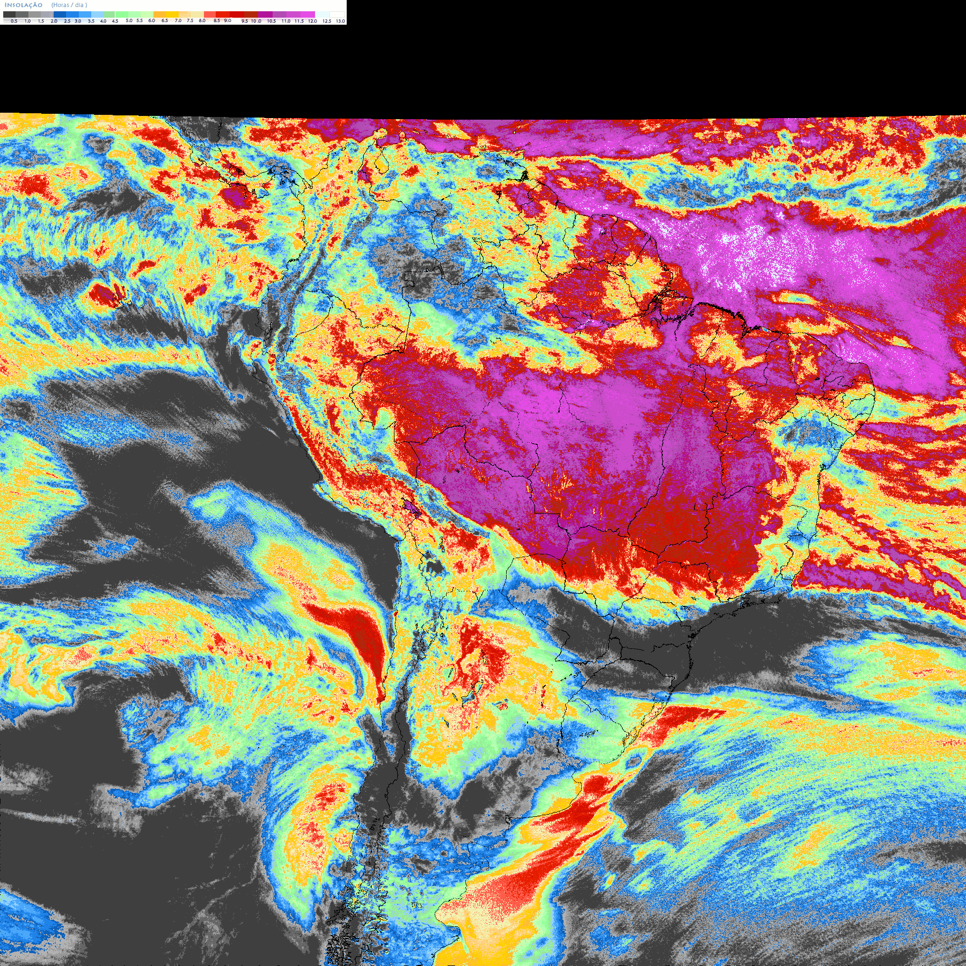Click the '8.0' legend value

[202, 20]
